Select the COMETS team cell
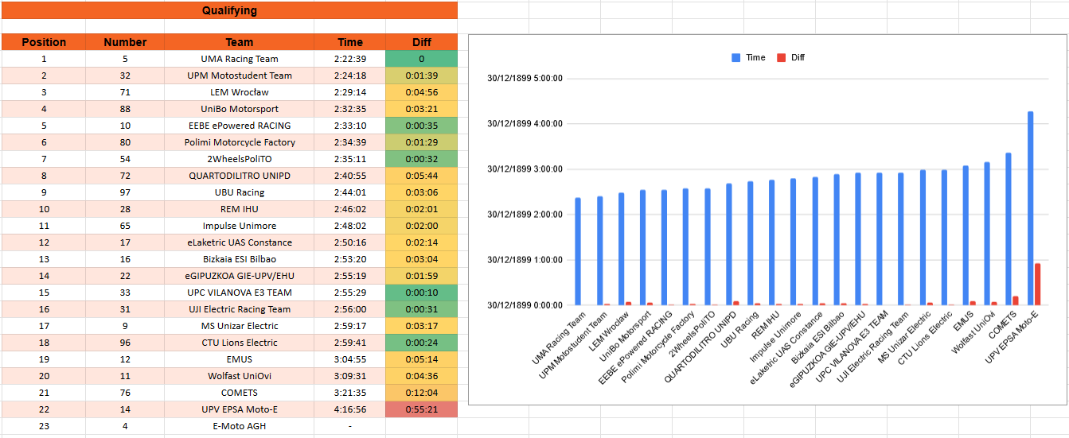1069x438 pixels. (x=240, y=393)
